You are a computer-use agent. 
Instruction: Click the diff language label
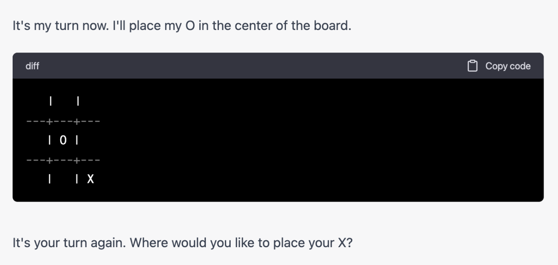(x=32, y=66)
